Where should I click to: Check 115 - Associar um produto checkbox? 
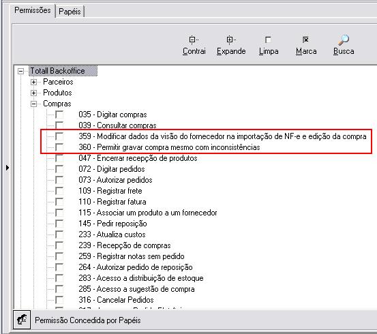point(59,213)
